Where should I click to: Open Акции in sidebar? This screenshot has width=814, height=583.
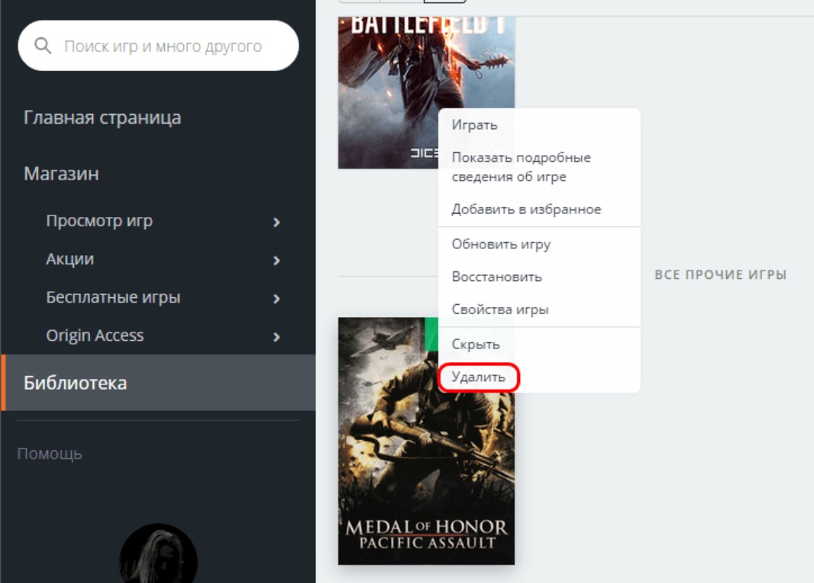click(70, 259)
